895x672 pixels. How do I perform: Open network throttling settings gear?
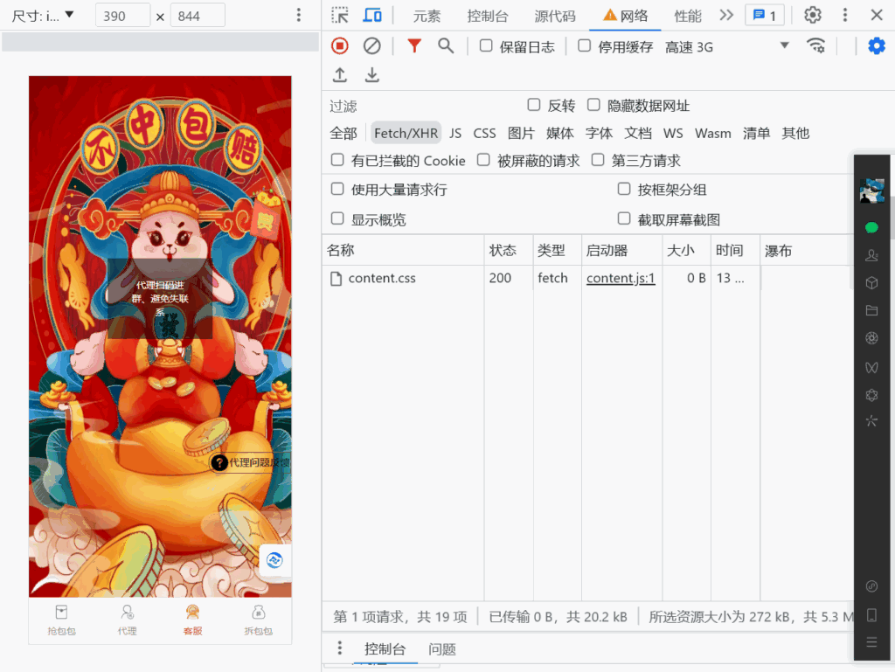(877, 45)
